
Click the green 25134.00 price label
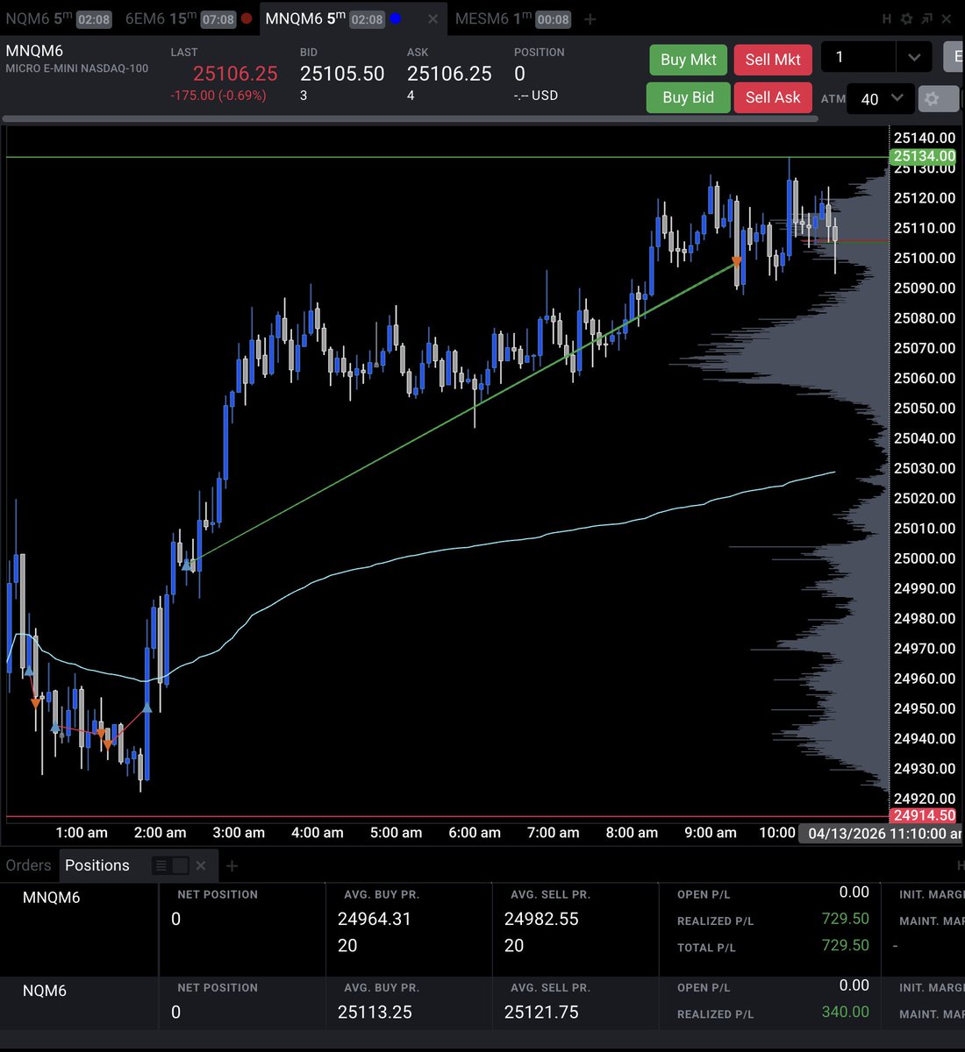pyautogui.click(x=924, y=157)
